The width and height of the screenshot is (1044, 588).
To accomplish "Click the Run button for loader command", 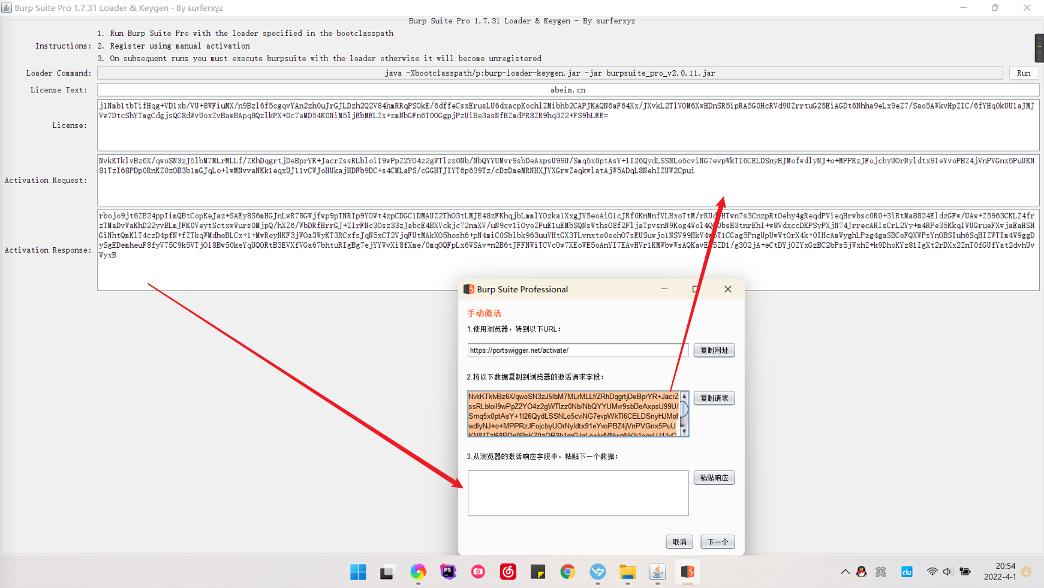I will point(1024,73).
